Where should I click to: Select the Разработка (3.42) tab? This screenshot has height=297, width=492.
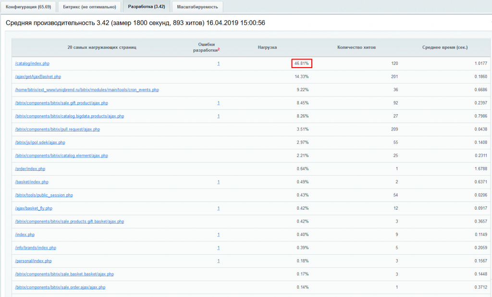146,7
